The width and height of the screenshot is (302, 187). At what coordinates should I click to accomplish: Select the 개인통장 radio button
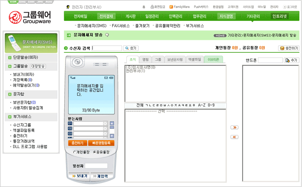point(75,152)
